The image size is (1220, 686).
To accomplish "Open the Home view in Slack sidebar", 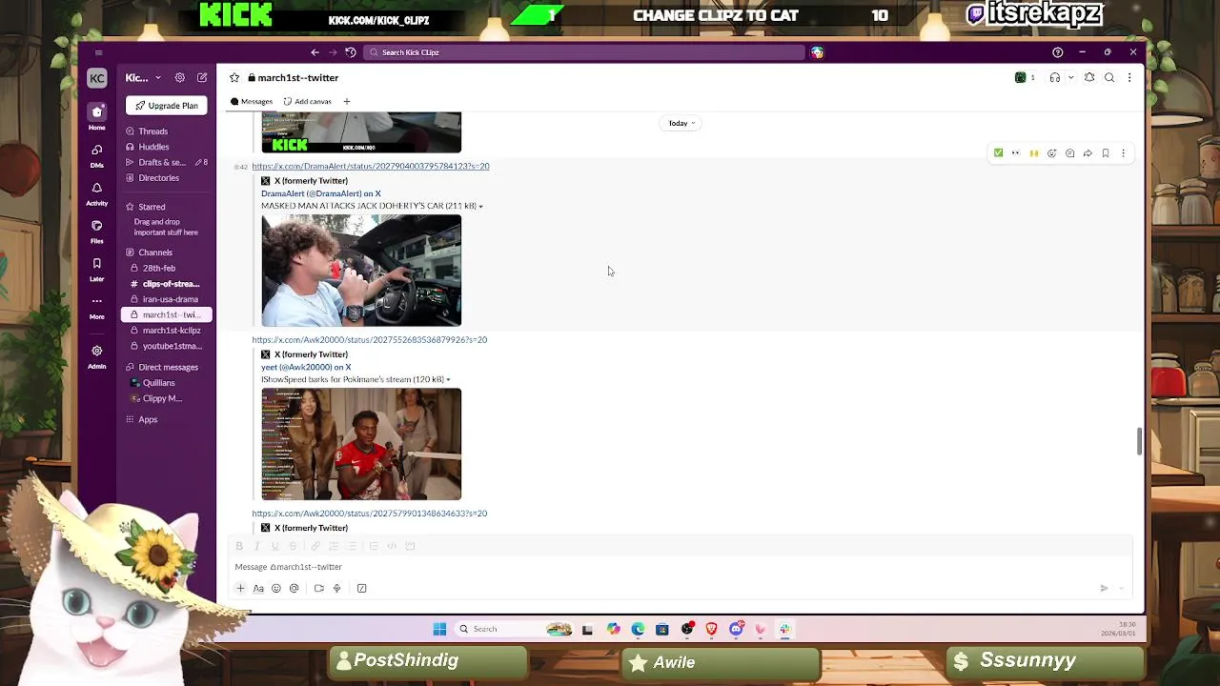I will pos(96,115).
